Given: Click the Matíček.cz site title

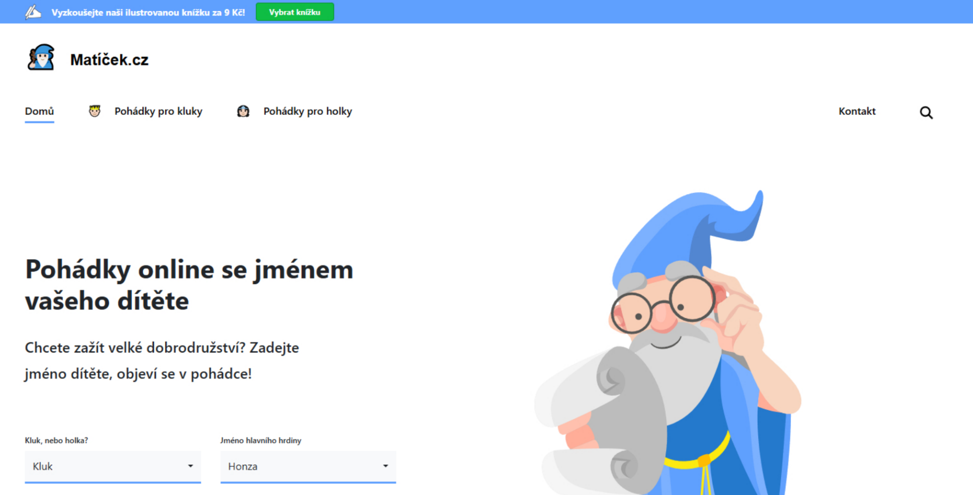Looking at the screenshot, I should (109, 60).
